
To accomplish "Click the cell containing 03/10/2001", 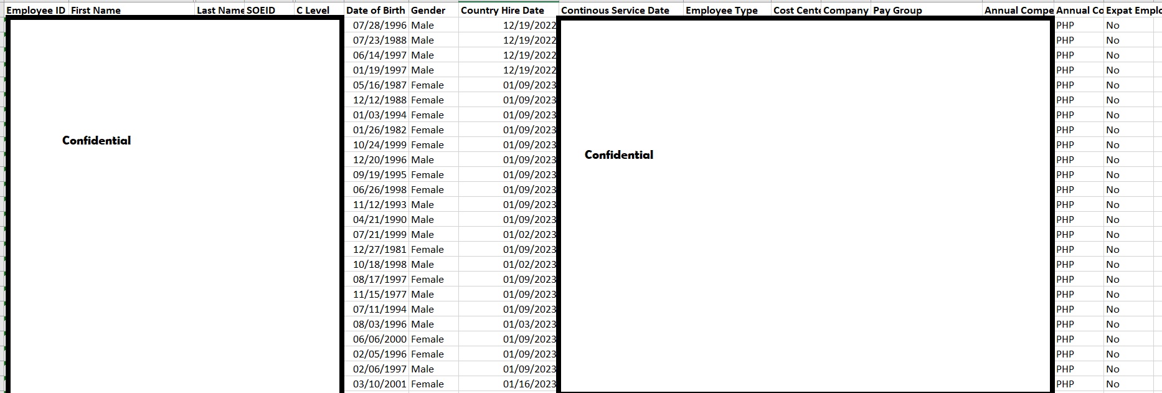I will point(379,384).
